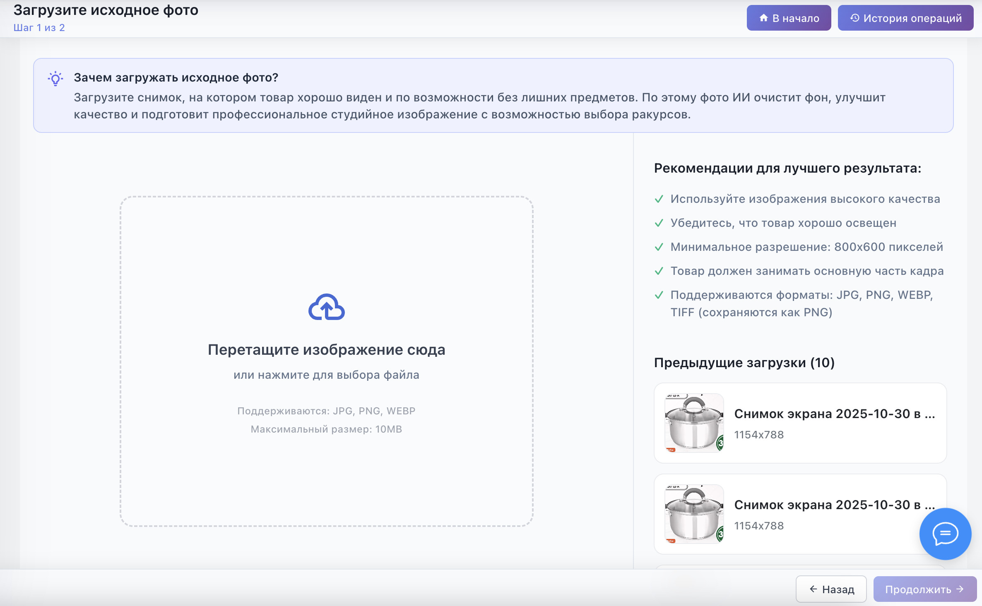Click checkmark beside minimum resolution tip
The image size is (982, 606).
point(659,247)
